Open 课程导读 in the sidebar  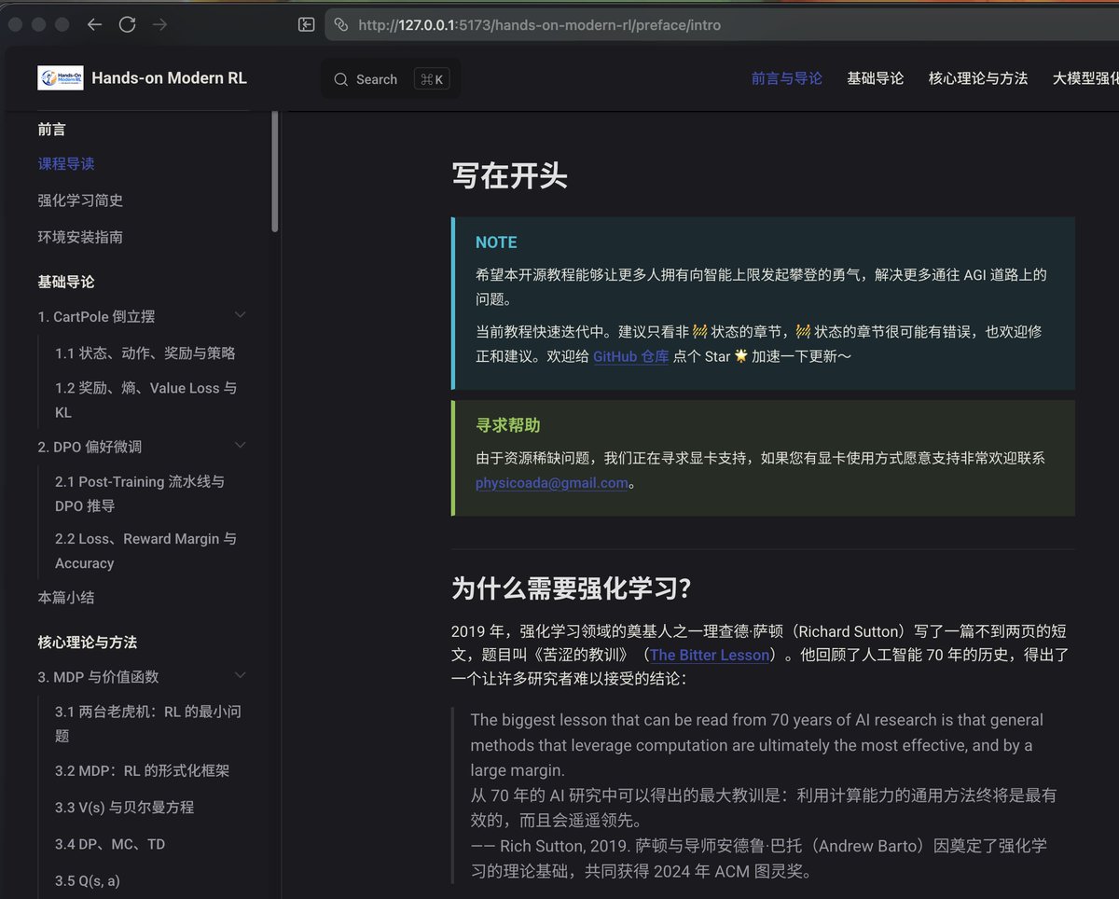[x=66, y=164]
